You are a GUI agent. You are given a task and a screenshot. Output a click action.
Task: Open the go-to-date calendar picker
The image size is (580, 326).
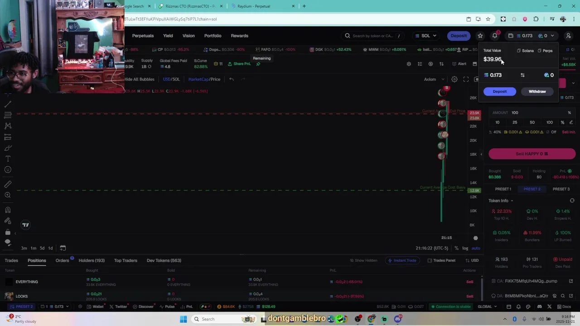coord(63,248)
